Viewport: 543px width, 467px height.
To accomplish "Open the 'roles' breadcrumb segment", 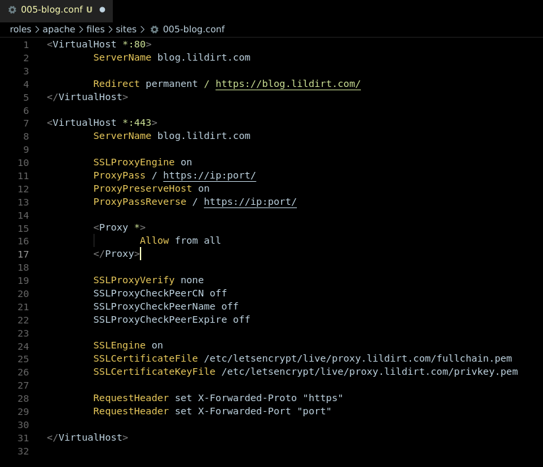I will (x=20, y=29).
